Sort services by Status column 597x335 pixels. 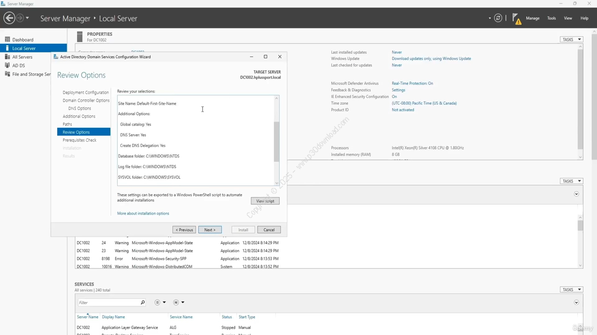(227, 317)
